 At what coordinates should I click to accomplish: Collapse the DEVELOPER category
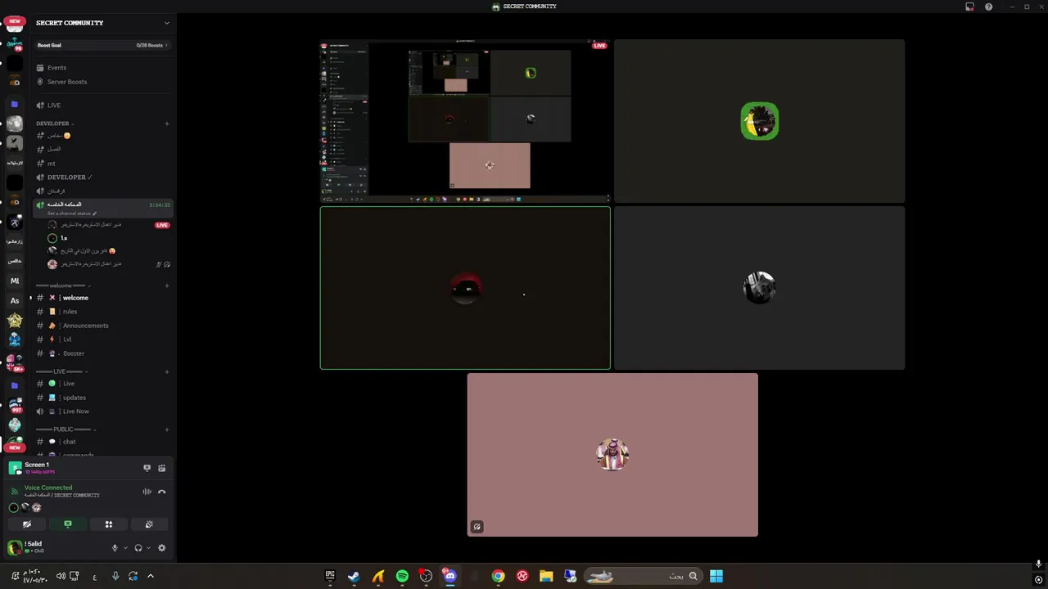click(x=55, y=124)
